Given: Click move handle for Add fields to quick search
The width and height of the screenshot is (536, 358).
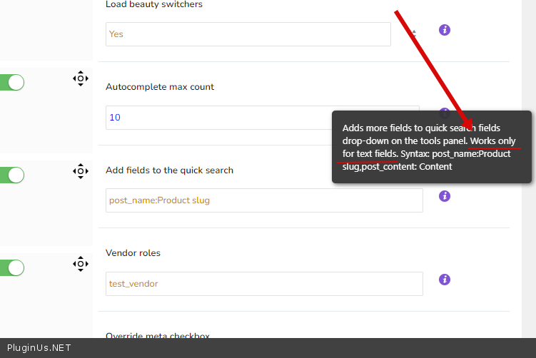Looking at the screenshot, I should (80, 170).
